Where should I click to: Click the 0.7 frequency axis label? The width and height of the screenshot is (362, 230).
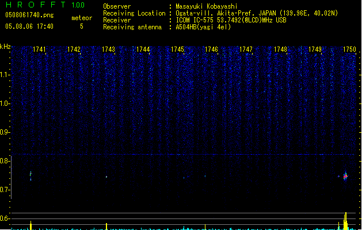tap(5, 190)
